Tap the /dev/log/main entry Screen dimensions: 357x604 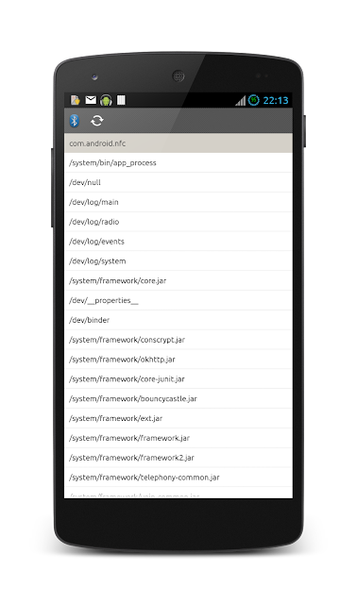coord(178,202)
